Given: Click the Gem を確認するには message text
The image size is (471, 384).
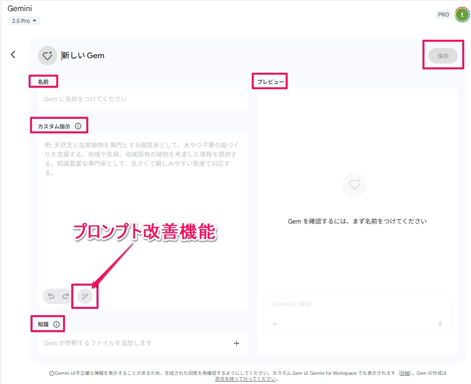Looking at the screenshot, I should (357, 221).
